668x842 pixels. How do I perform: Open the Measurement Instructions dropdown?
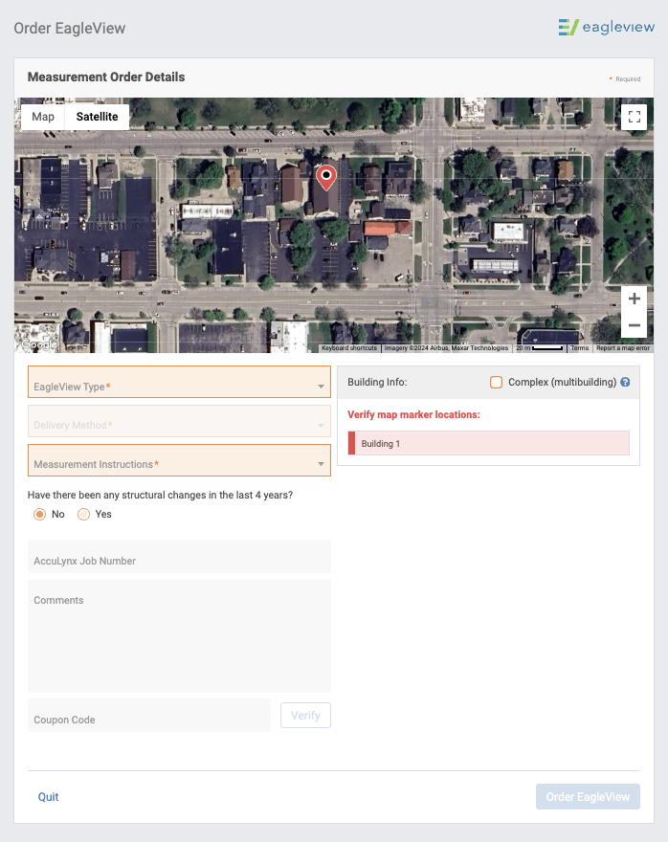point(179,460)
